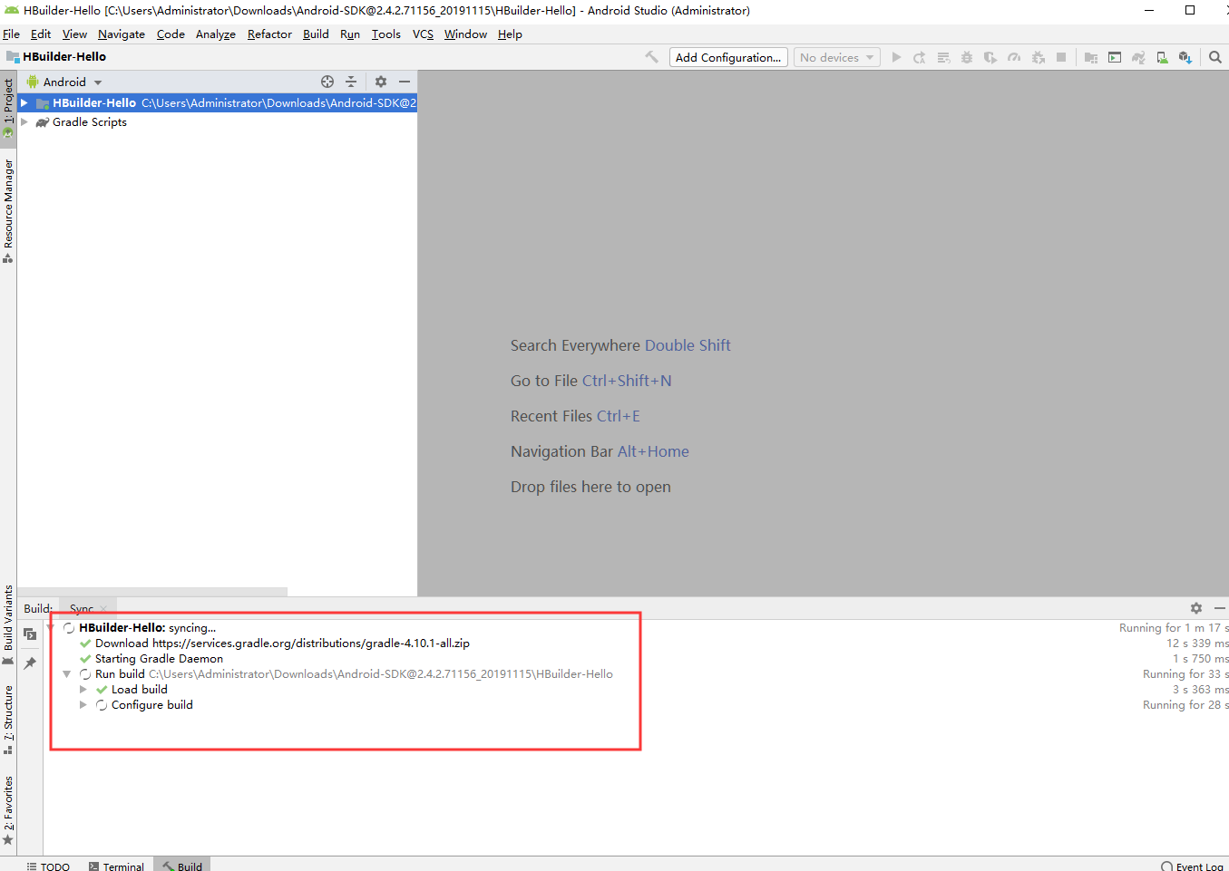Viewport: 1229px width, 871px height.
Task: Open the Event Log button
Action: click(x=1192, y=866)
